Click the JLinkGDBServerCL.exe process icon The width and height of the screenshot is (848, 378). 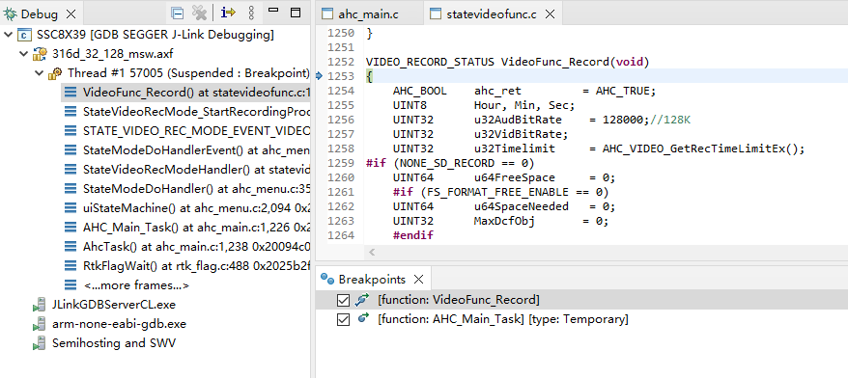coord(39,305)
